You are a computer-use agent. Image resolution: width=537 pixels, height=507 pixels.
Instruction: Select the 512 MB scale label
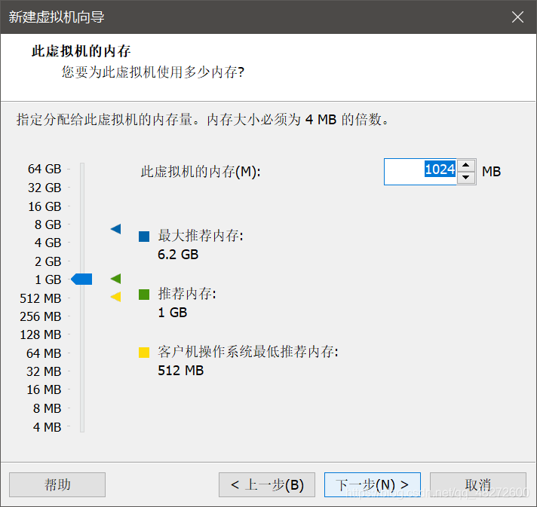41,298
